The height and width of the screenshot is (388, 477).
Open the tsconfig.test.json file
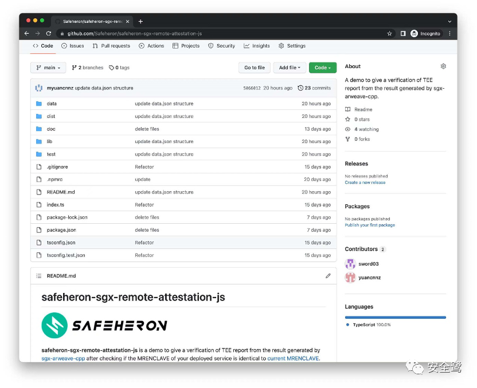click(x=66, y=255)
